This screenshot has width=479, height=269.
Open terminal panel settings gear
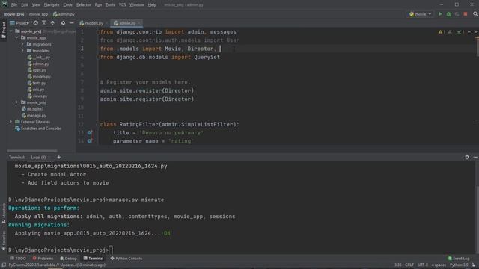click(467, 157)
